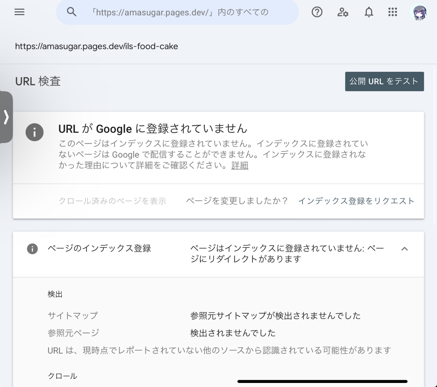Click インデックス登録をリクエスト
Screen dimensions: 437x387
tap(356, 201)
